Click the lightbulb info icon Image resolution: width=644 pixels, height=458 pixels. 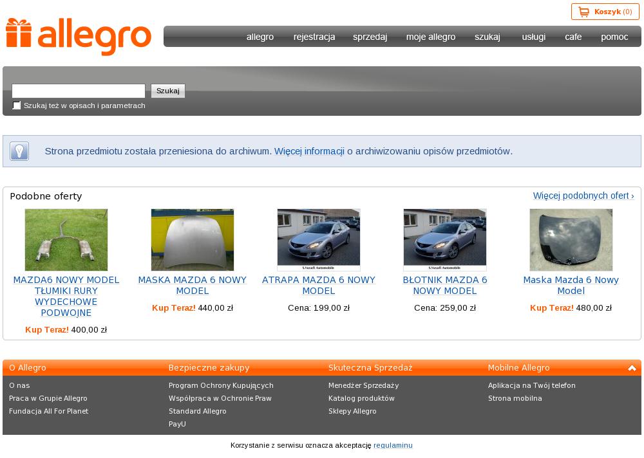pyautogui.click(x=19, y=151)
